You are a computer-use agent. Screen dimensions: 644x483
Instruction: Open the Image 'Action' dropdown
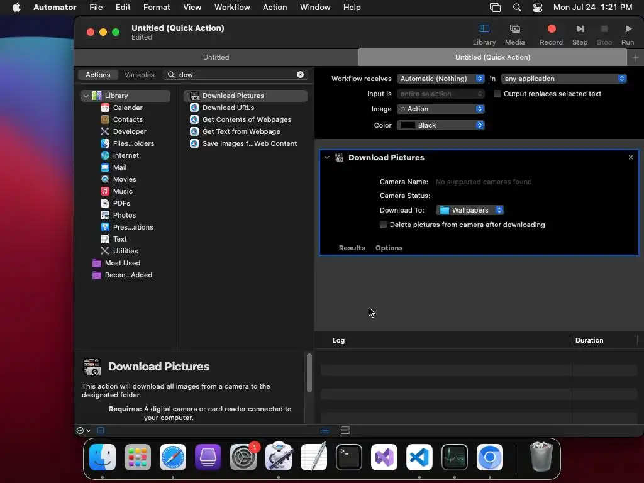(440, 109)
